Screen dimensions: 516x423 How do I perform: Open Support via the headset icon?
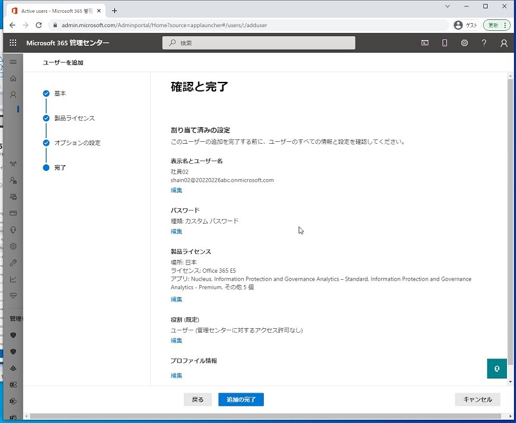click(x=13, y=230)
